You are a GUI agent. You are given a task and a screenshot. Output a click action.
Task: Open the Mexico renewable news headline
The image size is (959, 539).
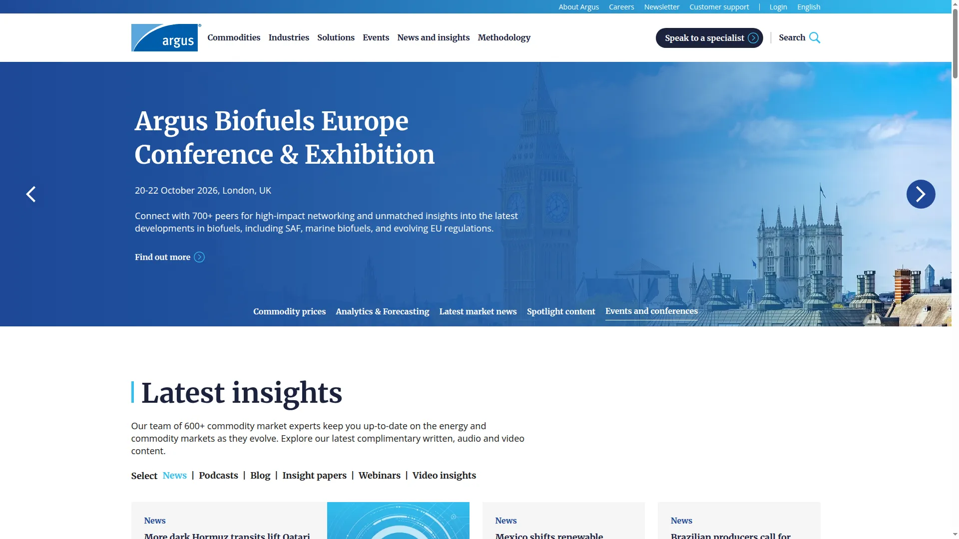549,536
